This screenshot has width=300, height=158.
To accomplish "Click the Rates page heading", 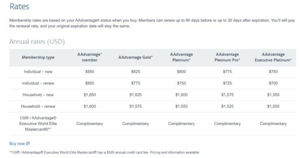I will tap(19, 7).
